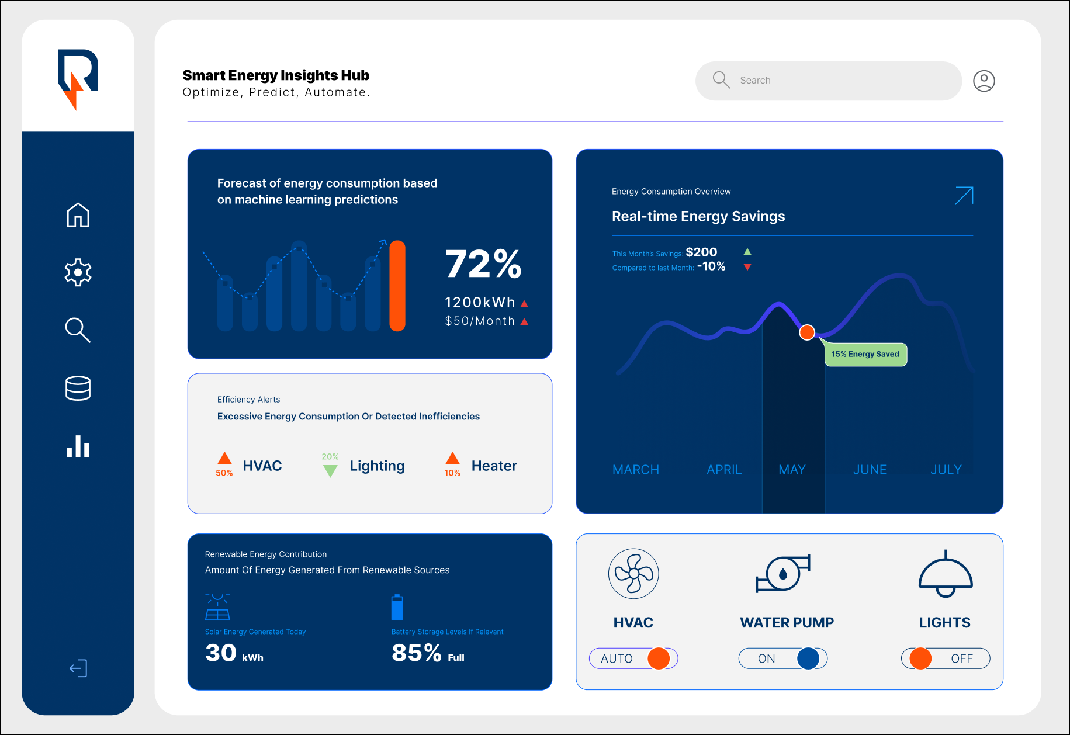Expand the Real-time Energy Savings chart
1070x735 pixels.
click(x=964, y=196)
